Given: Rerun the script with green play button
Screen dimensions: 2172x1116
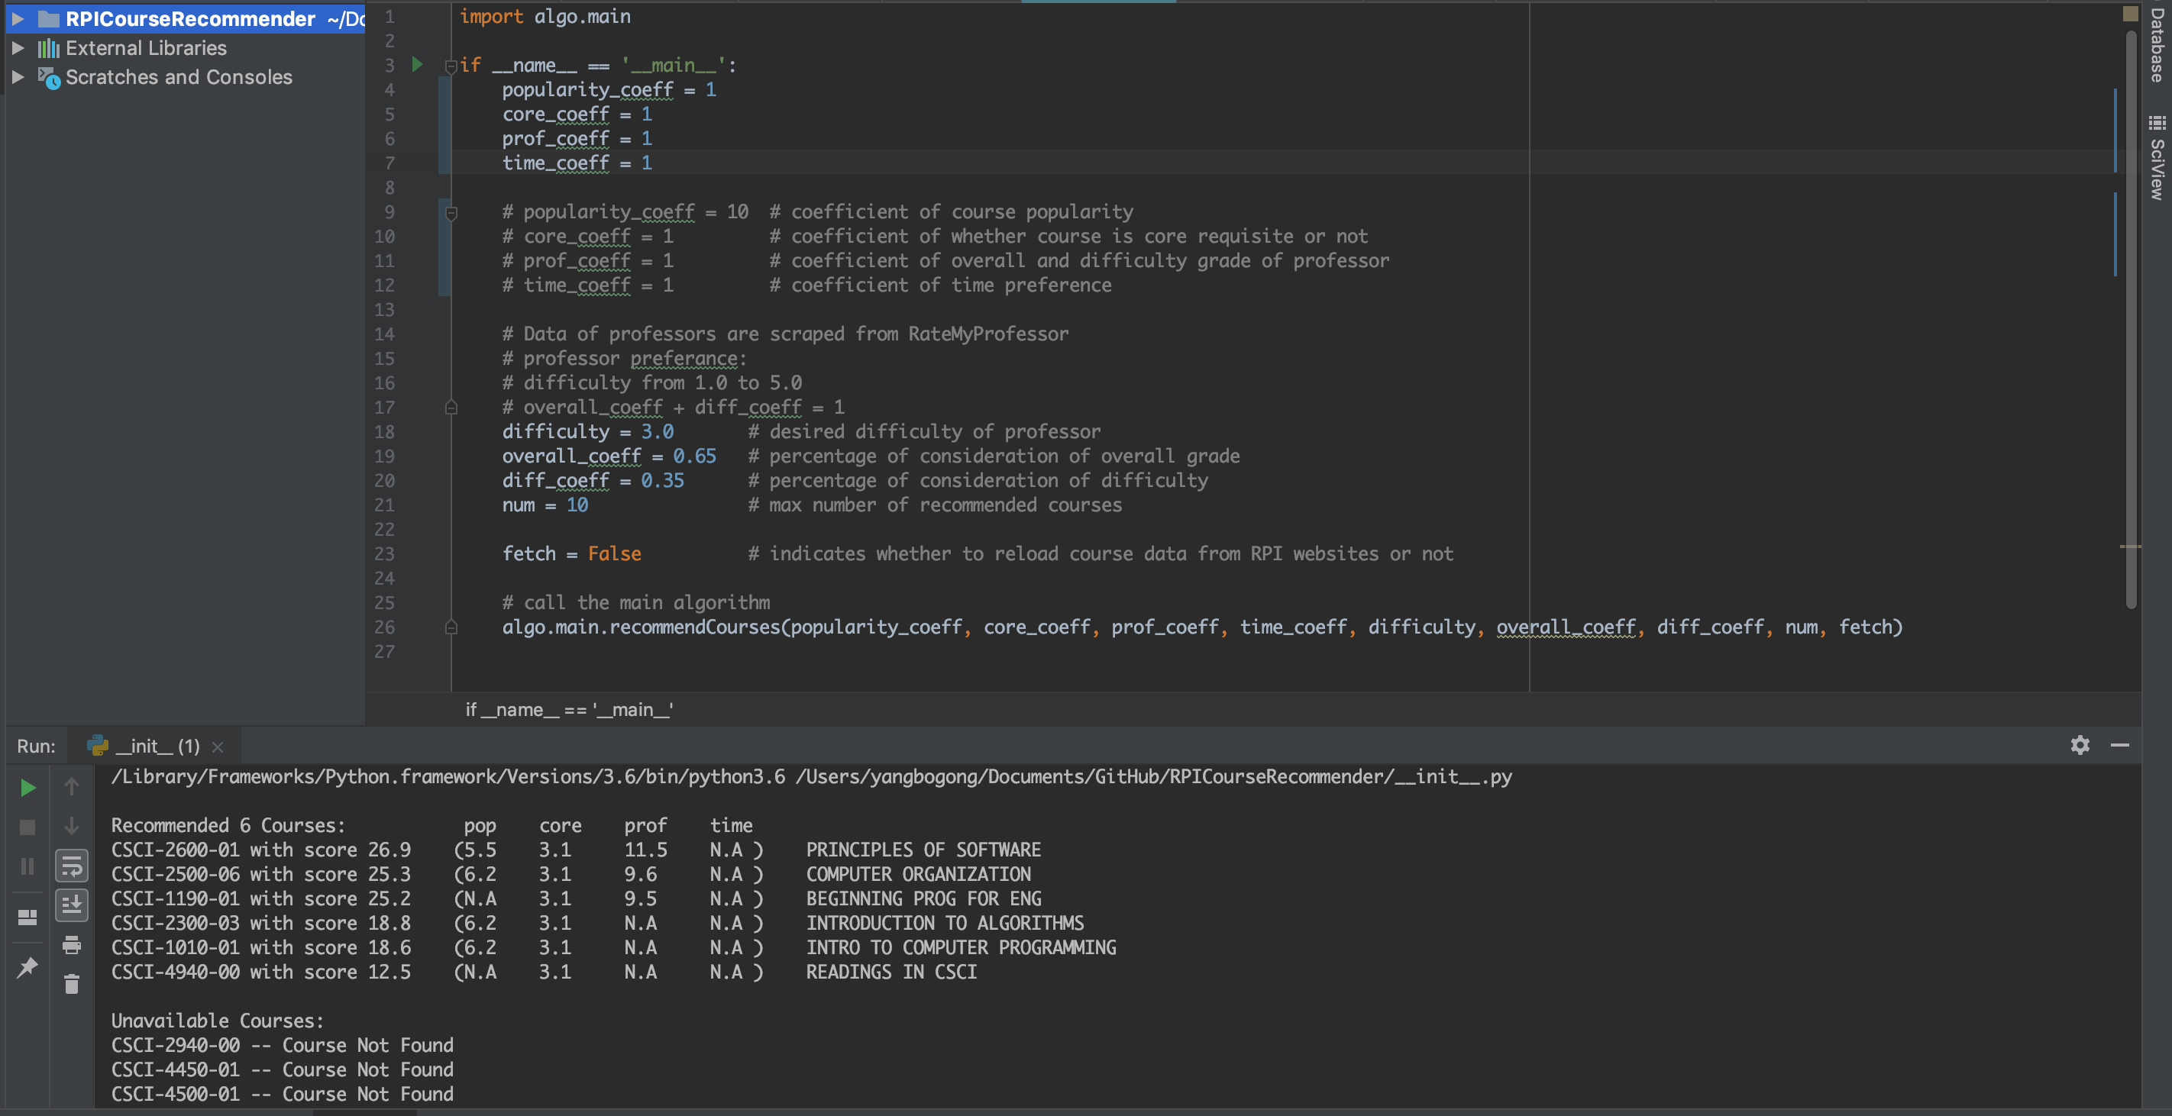Looking at the screenshot, I should pos(27,787).
